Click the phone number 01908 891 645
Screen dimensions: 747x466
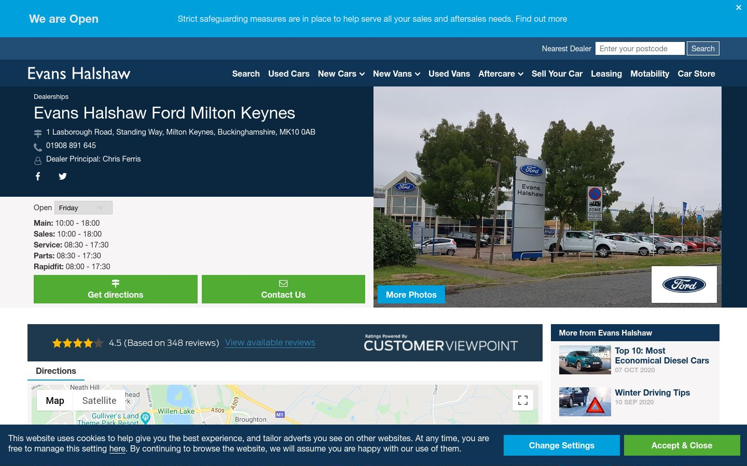click(71, 145)
